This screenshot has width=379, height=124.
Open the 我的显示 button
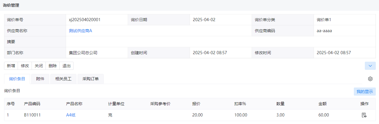coord(365,92)
